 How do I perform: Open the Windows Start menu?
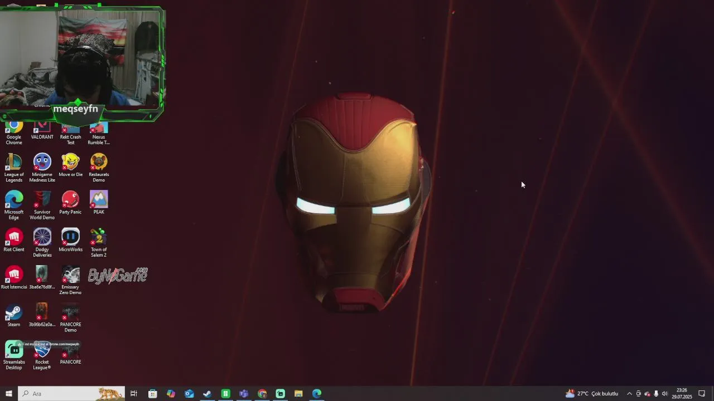[9, 394]
